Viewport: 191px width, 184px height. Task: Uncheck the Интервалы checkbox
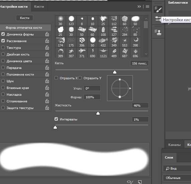coord(56,119)
